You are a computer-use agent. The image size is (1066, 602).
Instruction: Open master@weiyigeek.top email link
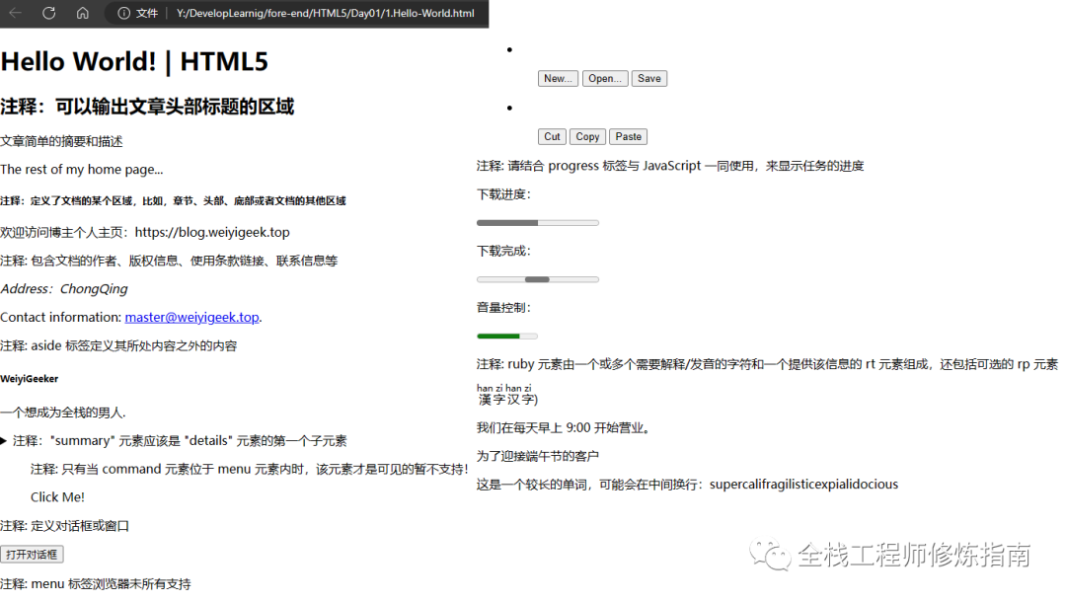click(191, 318)
